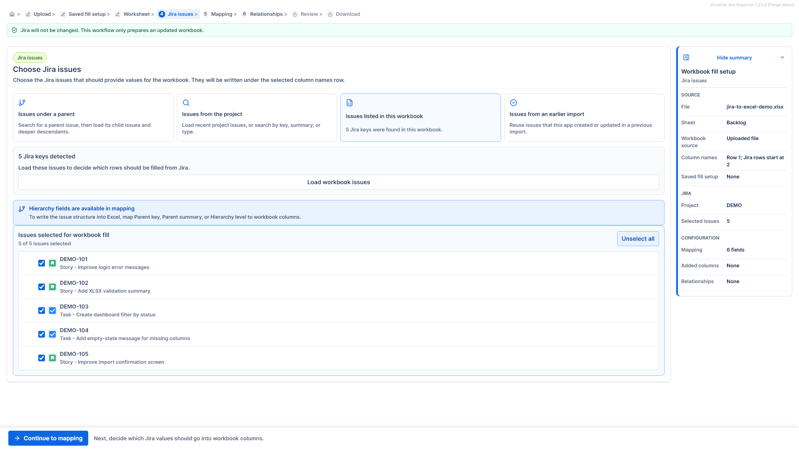Click the Story type icon for DEMO-102
The height and width of the screenshot is (449, 799).
52,287
